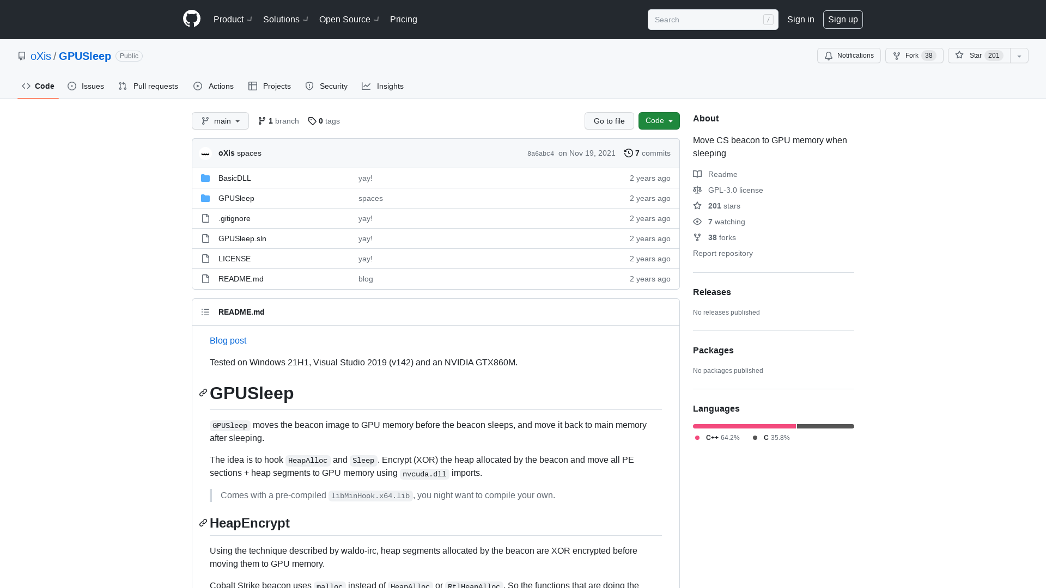Click the .gitignore file icon
The width and height of the screenshot is (1046, 588).
pos(205,218)
